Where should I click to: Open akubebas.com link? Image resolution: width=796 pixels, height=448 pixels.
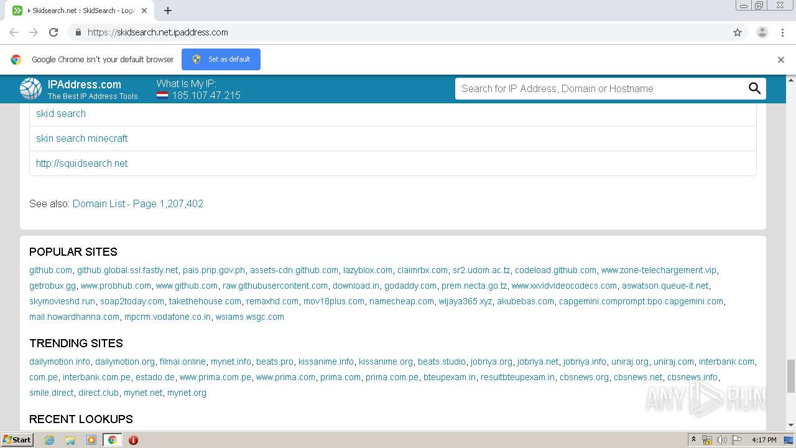coord(525,301)
